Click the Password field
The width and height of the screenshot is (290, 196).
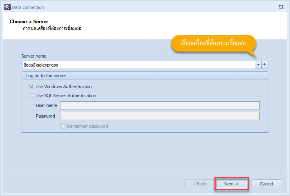click(x=160, y=116)
